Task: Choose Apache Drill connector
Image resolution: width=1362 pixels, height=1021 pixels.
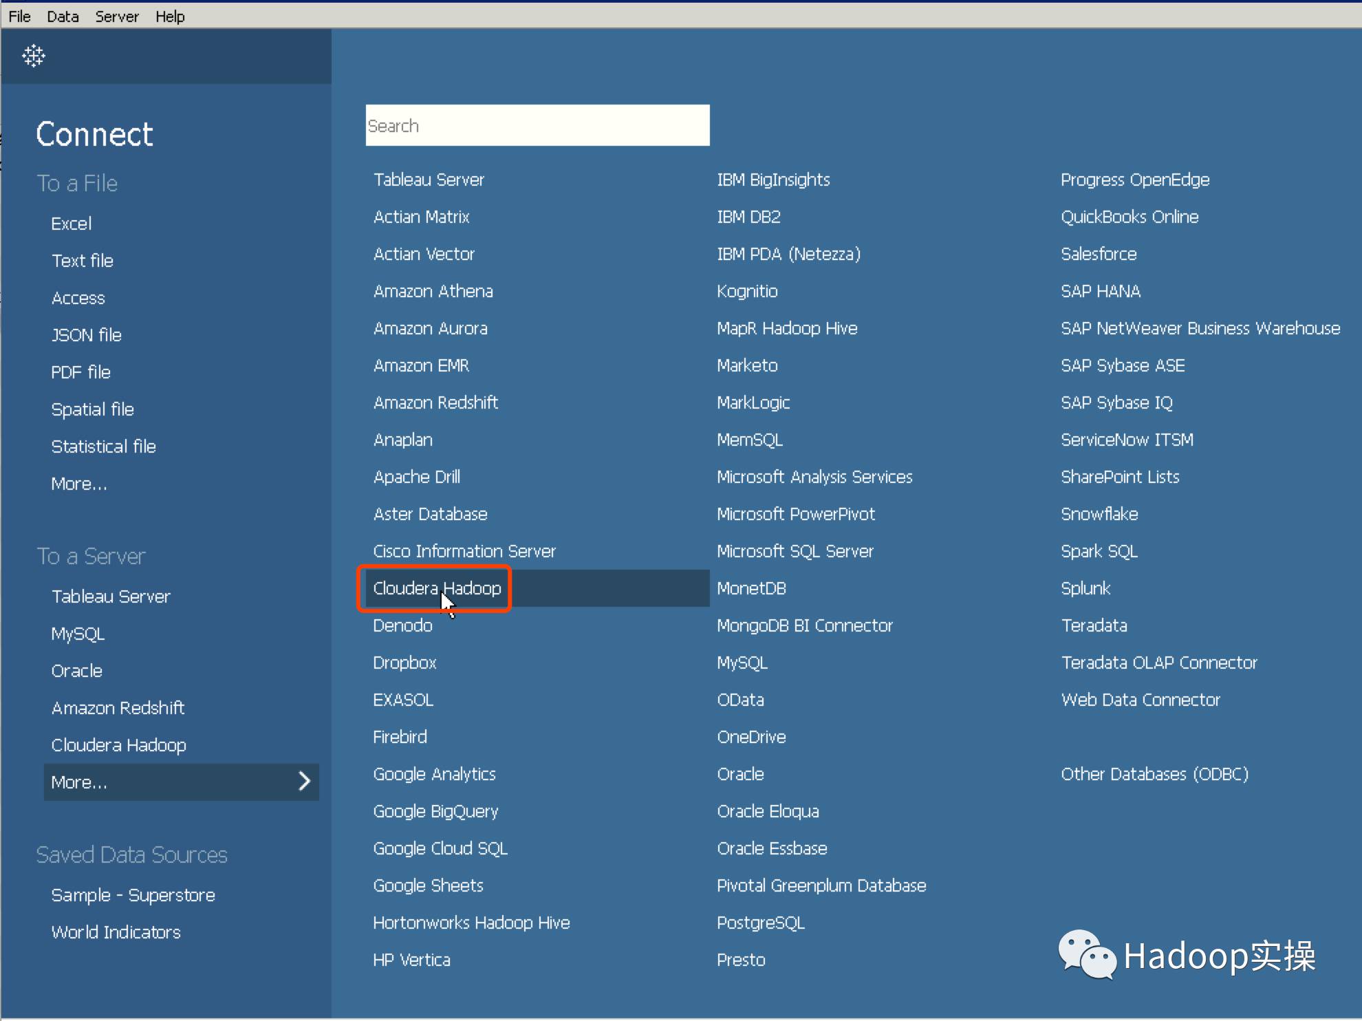Action: 416,477
